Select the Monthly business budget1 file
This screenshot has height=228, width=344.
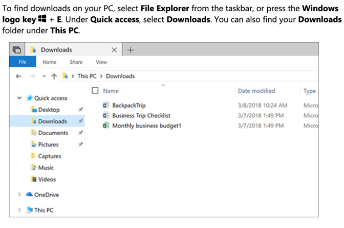(146, 125)
